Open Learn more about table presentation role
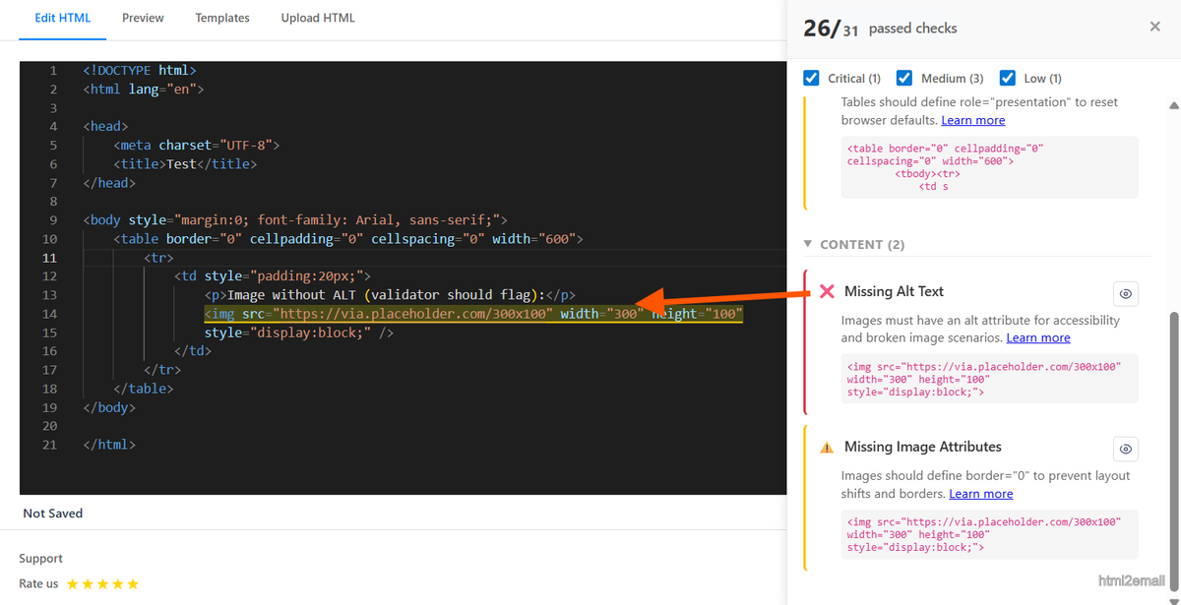This screenshot has height=605, width=1181. pyautogui.click(x=972, y=120)
